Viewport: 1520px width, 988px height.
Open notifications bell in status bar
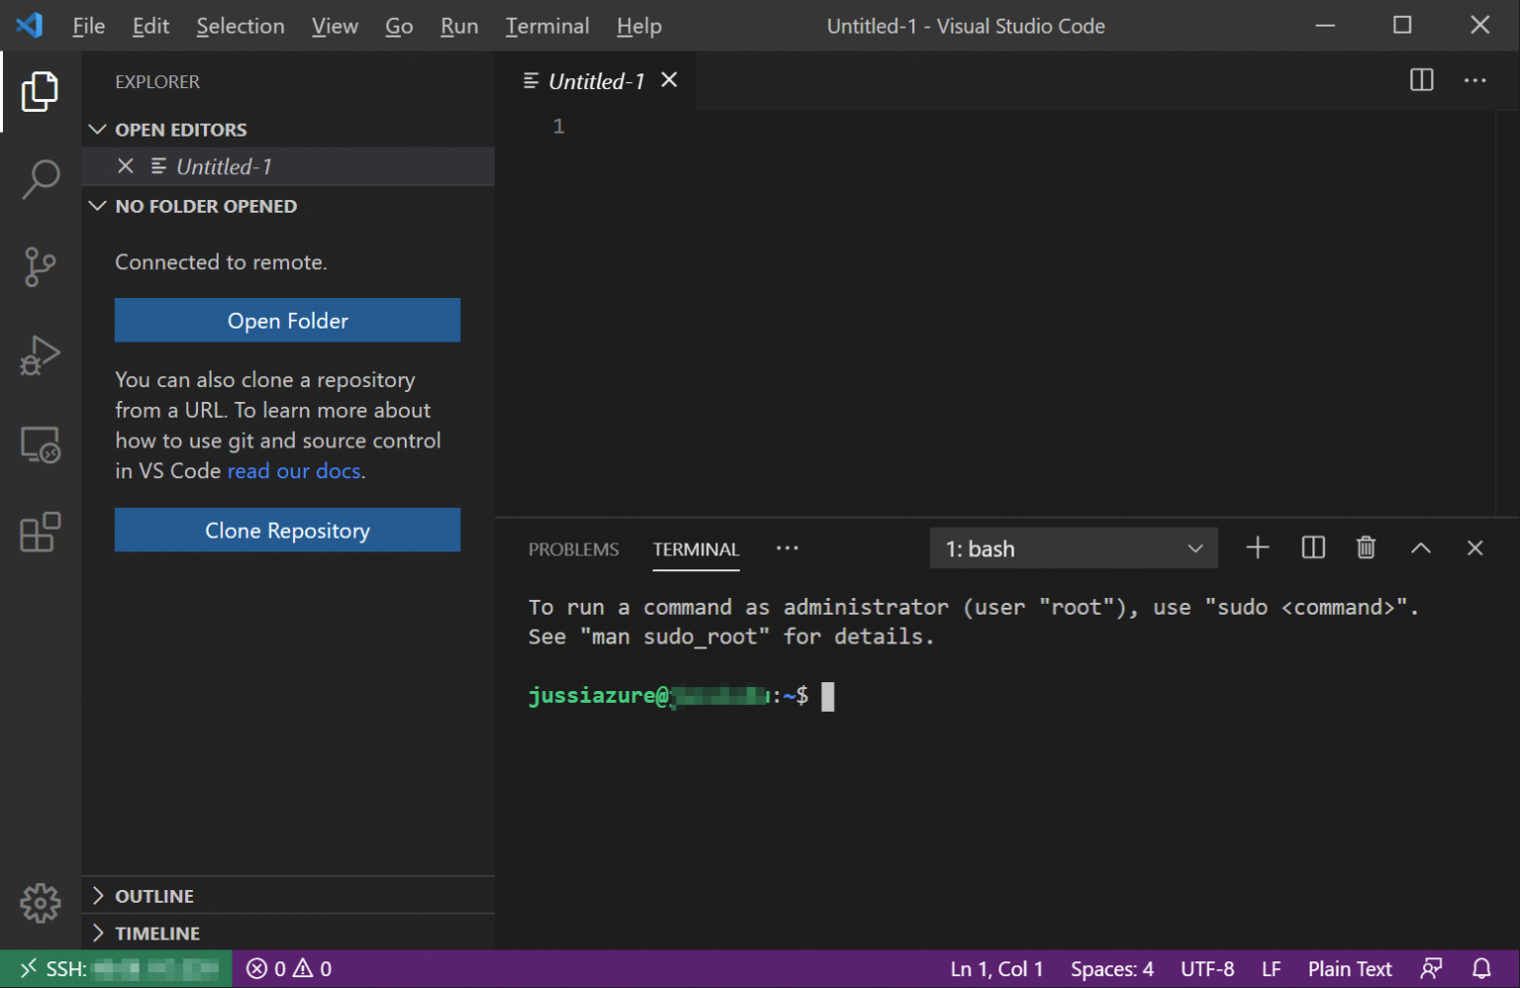point(1481,969)
